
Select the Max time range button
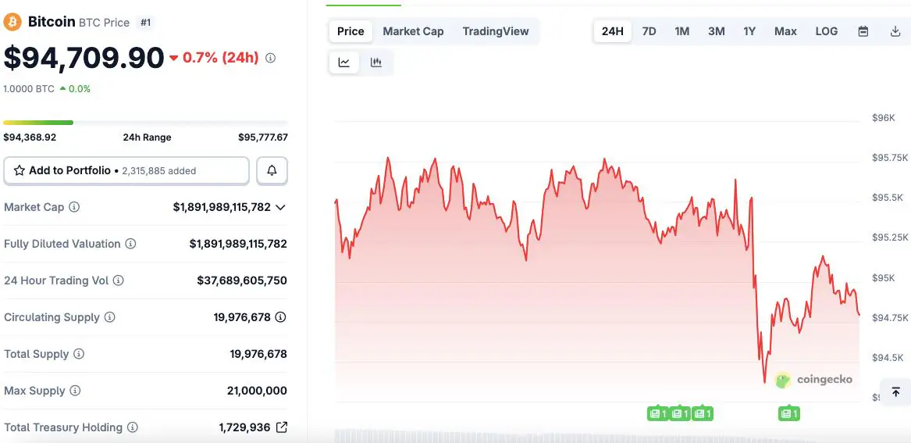(x=785, y=31)
